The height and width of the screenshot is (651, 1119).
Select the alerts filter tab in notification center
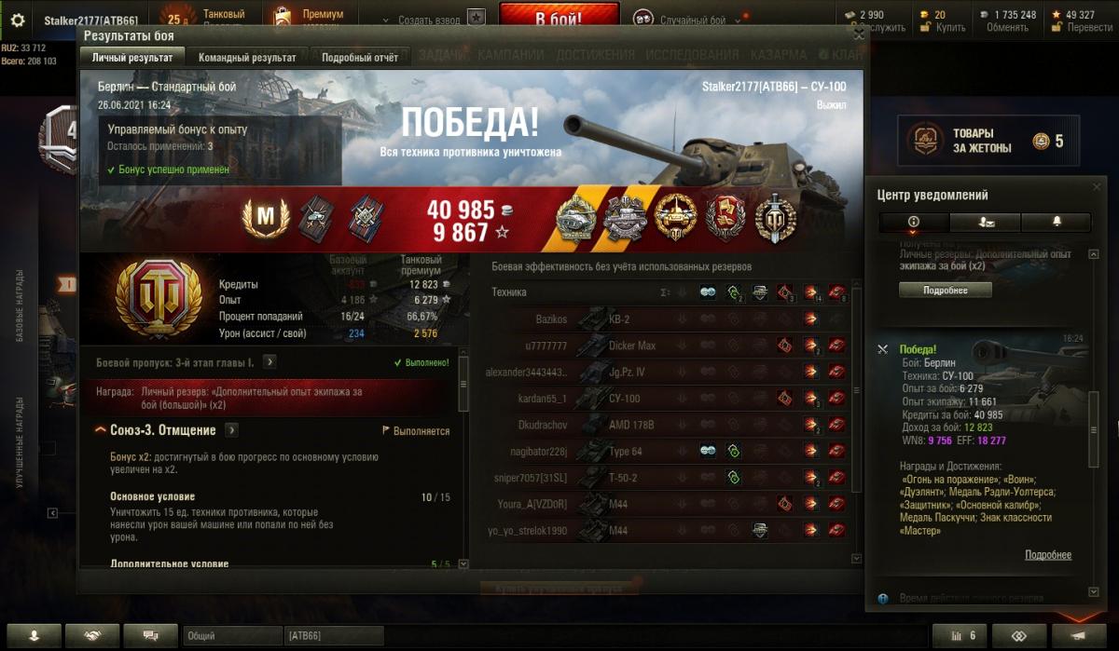(913, 222)
